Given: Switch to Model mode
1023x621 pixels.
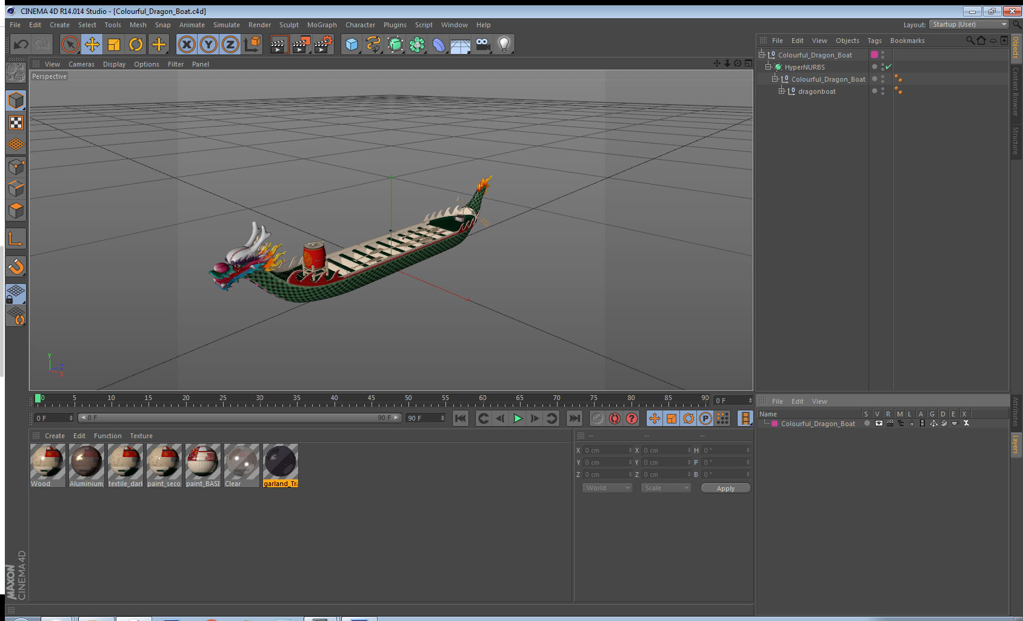Looking at the screenshot, I should [16, 100].
